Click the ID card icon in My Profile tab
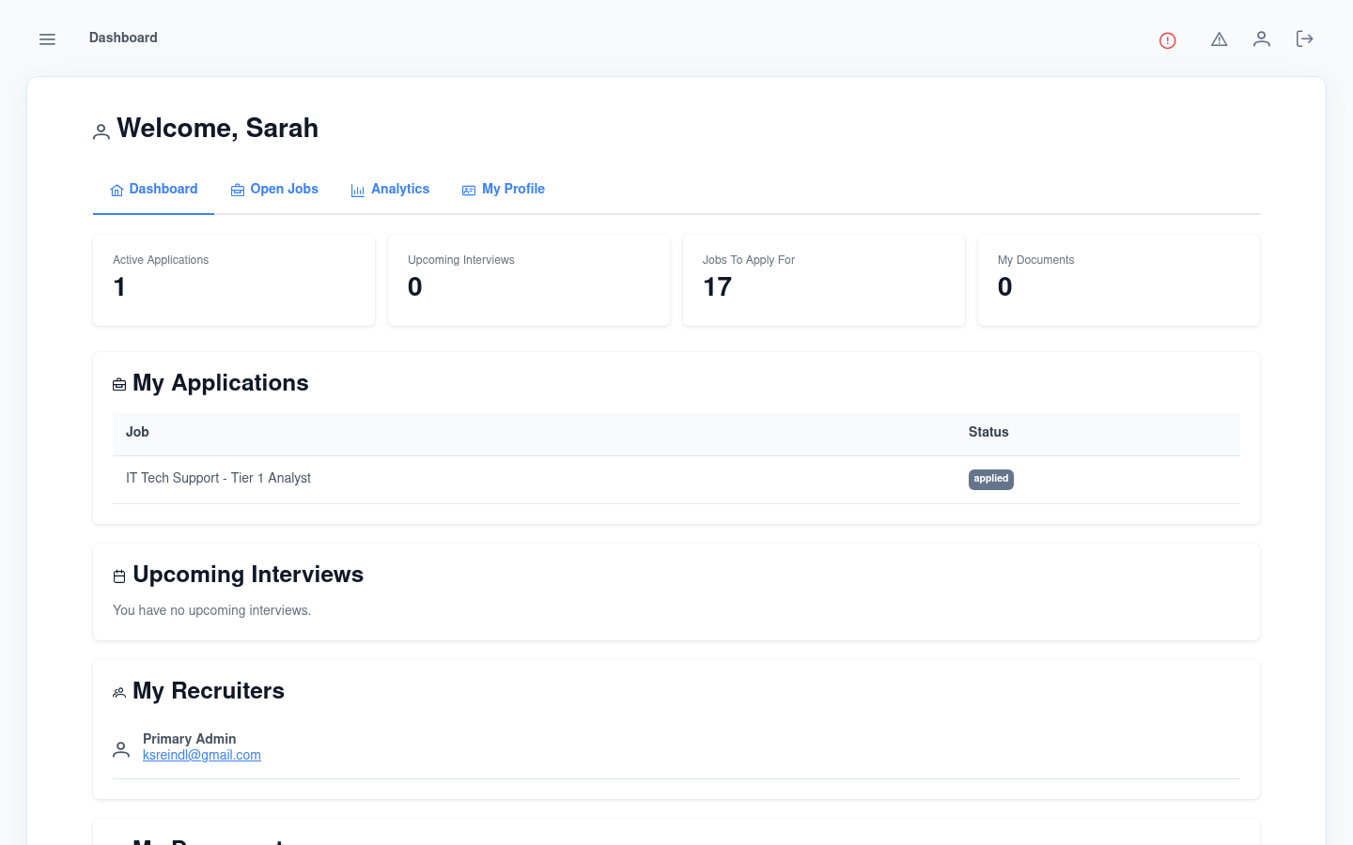The image size is (1353, 845). (469, 191)
